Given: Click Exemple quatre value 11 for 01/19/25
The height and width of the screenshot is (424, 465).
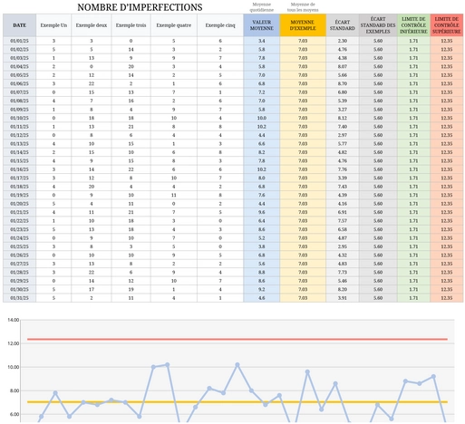Looking at the screenshot, I should [x=174, y=195].
